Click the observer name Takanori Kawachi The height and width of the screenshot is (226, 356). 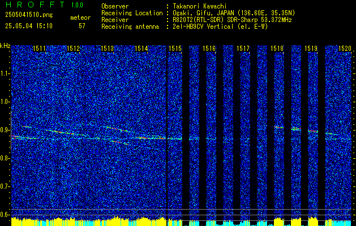[x=200, y=6]
